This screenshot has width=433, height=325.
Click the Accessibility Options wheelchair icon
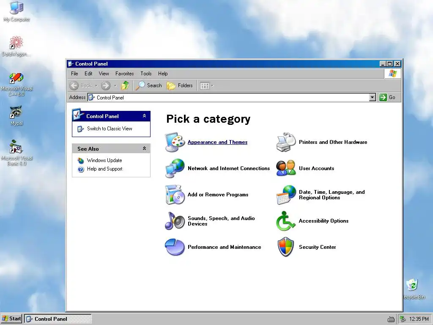click(286, 221)
